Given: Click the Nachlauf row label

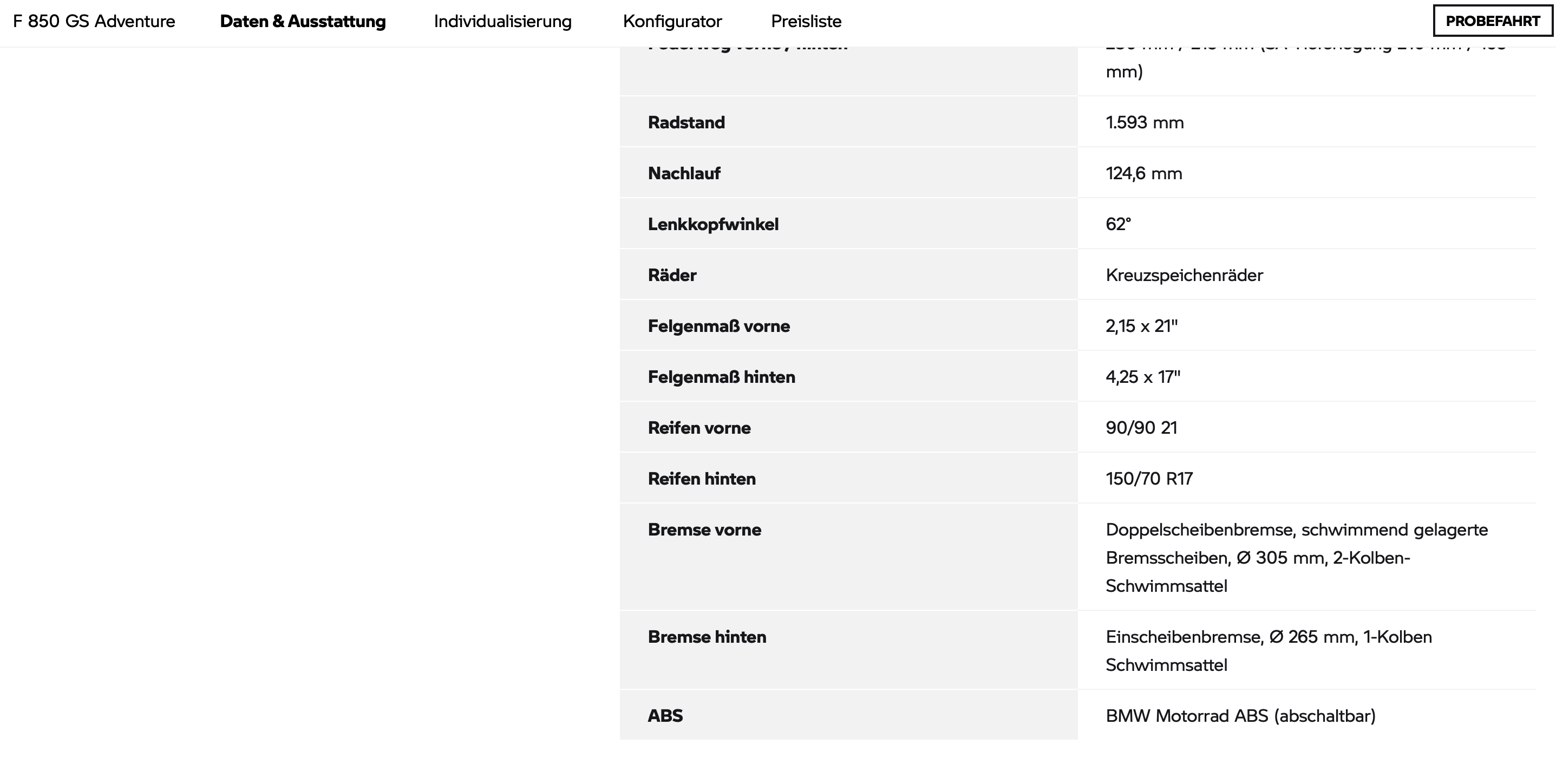Looking at the screenshot, I should point(684,173).
